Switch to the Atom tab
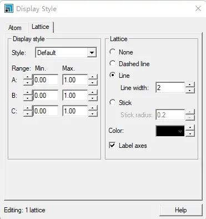Image resolution: width=206 pixels, height=219 pixels. pos(15,28)
